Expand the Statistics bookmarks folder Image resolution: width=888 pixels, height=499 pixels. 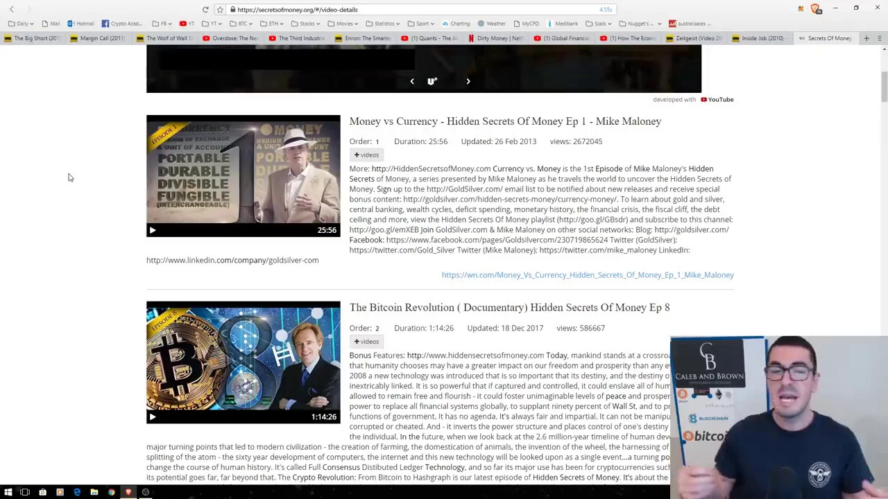coord(383,24)
